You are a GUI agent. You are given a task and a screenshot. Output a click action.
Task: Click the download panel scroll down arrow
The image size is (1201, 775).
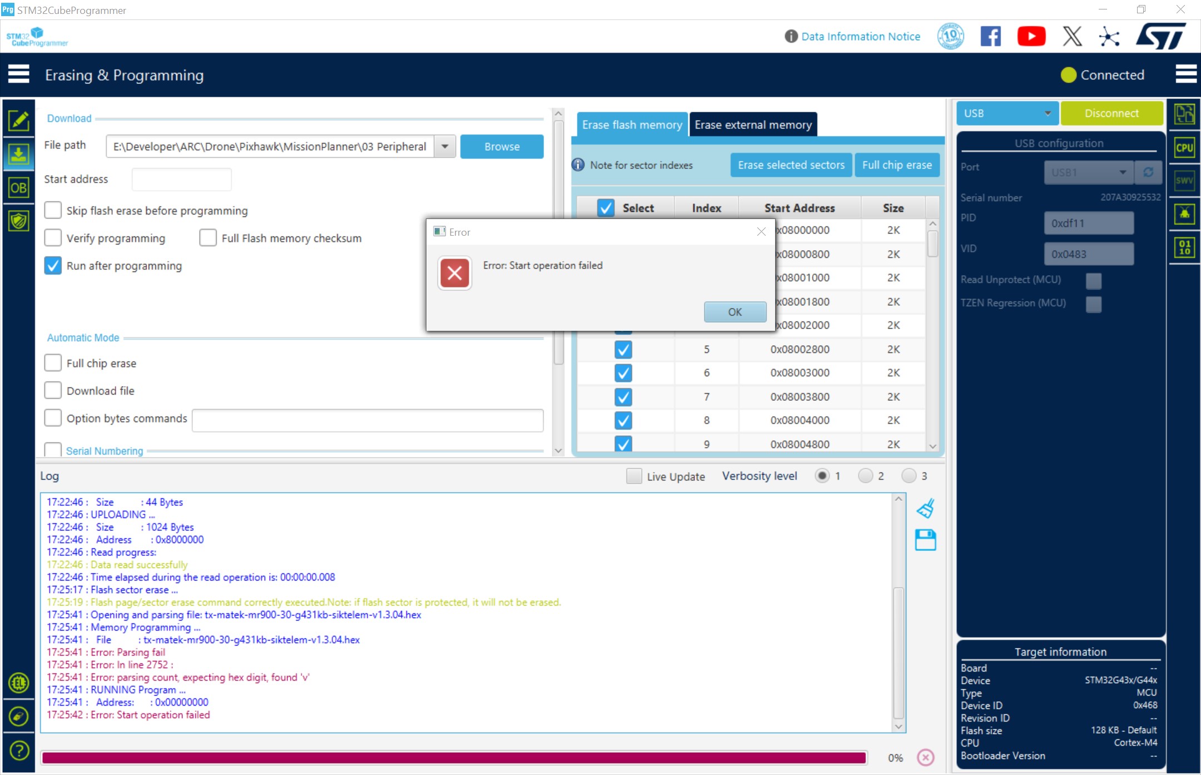point(559,450)
